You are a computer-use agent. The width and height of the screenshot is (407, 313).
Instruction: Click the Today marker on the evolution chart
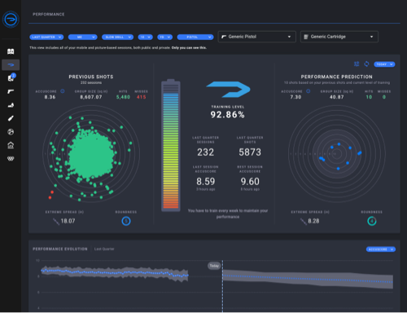coord(214,266)
